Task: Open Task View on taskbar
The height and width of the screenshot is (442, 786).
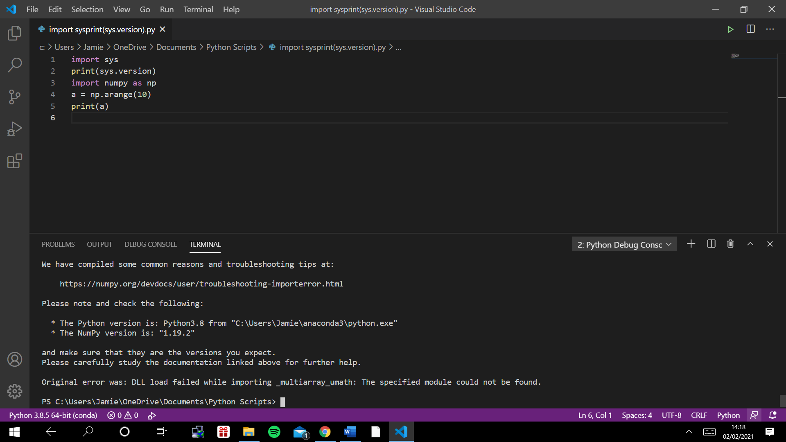Action: [x=162, y=432]
